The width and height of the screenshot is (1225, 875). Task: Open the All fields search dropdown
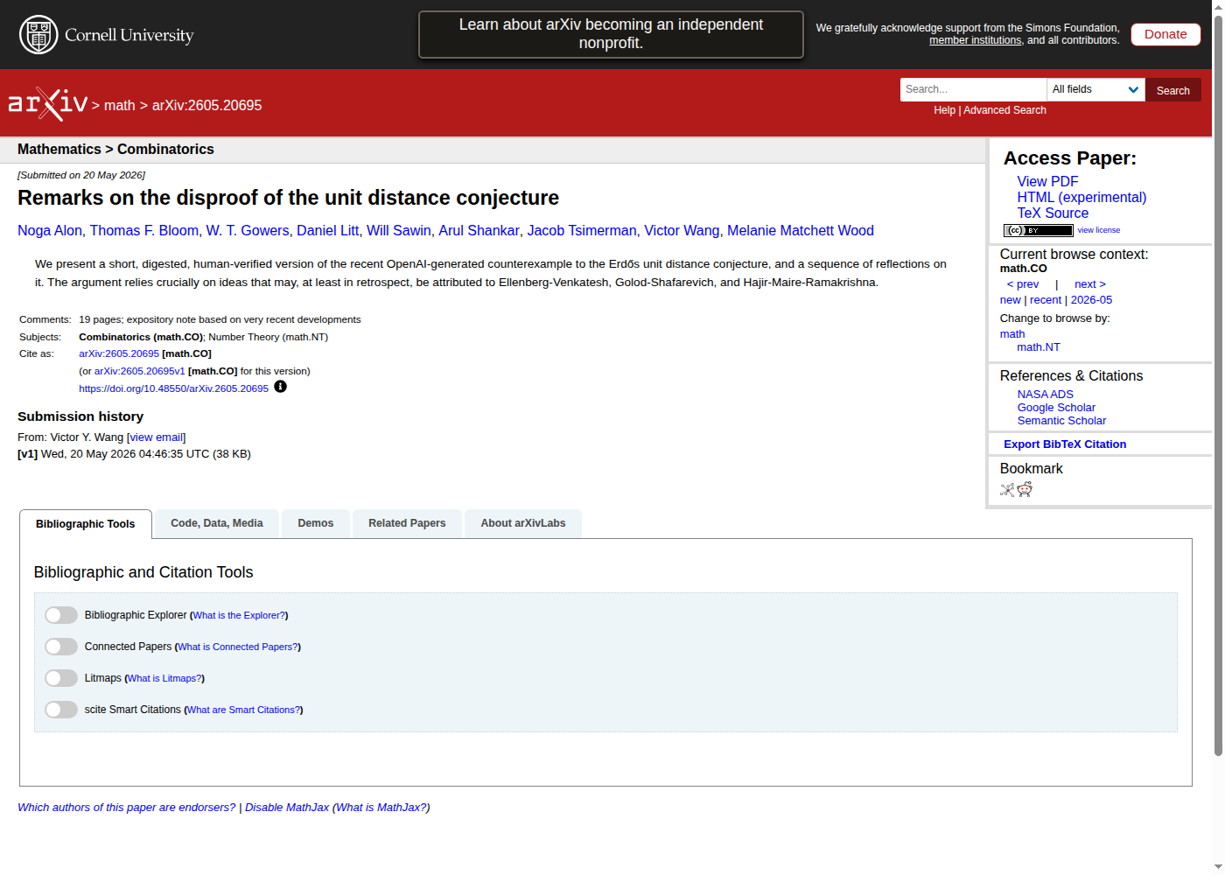[x=1095, y=89]
